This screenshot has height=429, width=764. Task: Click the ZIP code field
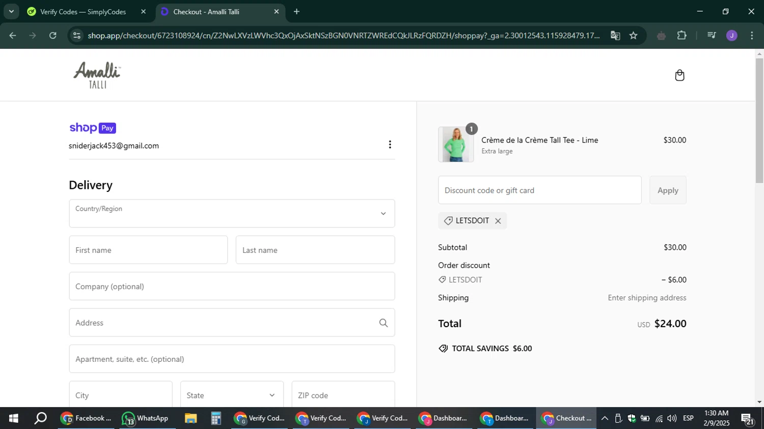(x=343, y=395)
